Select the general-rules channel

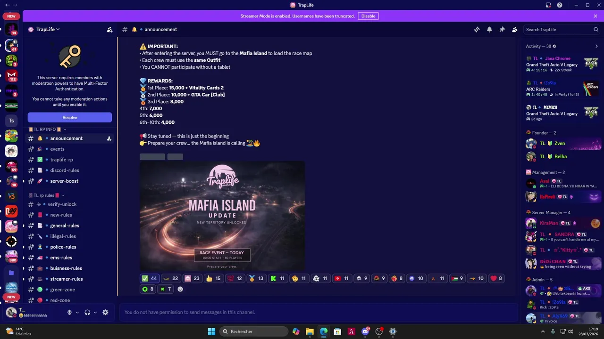pos(70,226)
